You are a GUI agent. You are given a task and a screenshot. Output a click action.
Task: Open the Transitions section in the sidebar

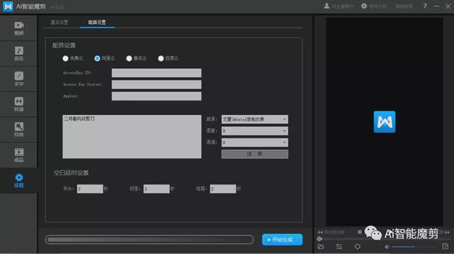point(19,104)
